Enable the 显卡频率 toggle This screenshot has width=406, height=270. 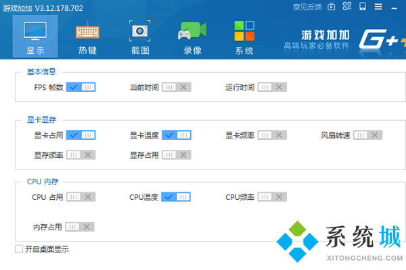coord(272,135)
